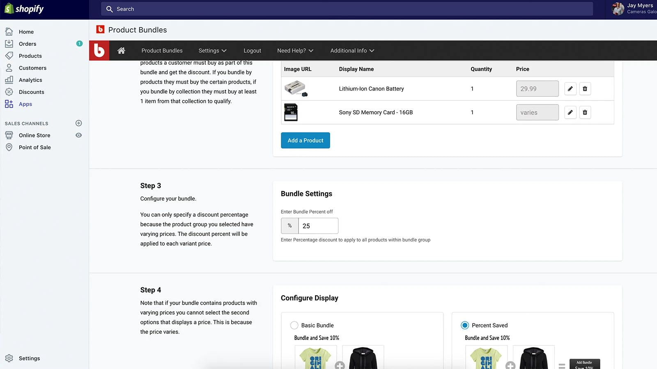
Task: View the Online Store via the eye icon
Action: coord(79,135)
